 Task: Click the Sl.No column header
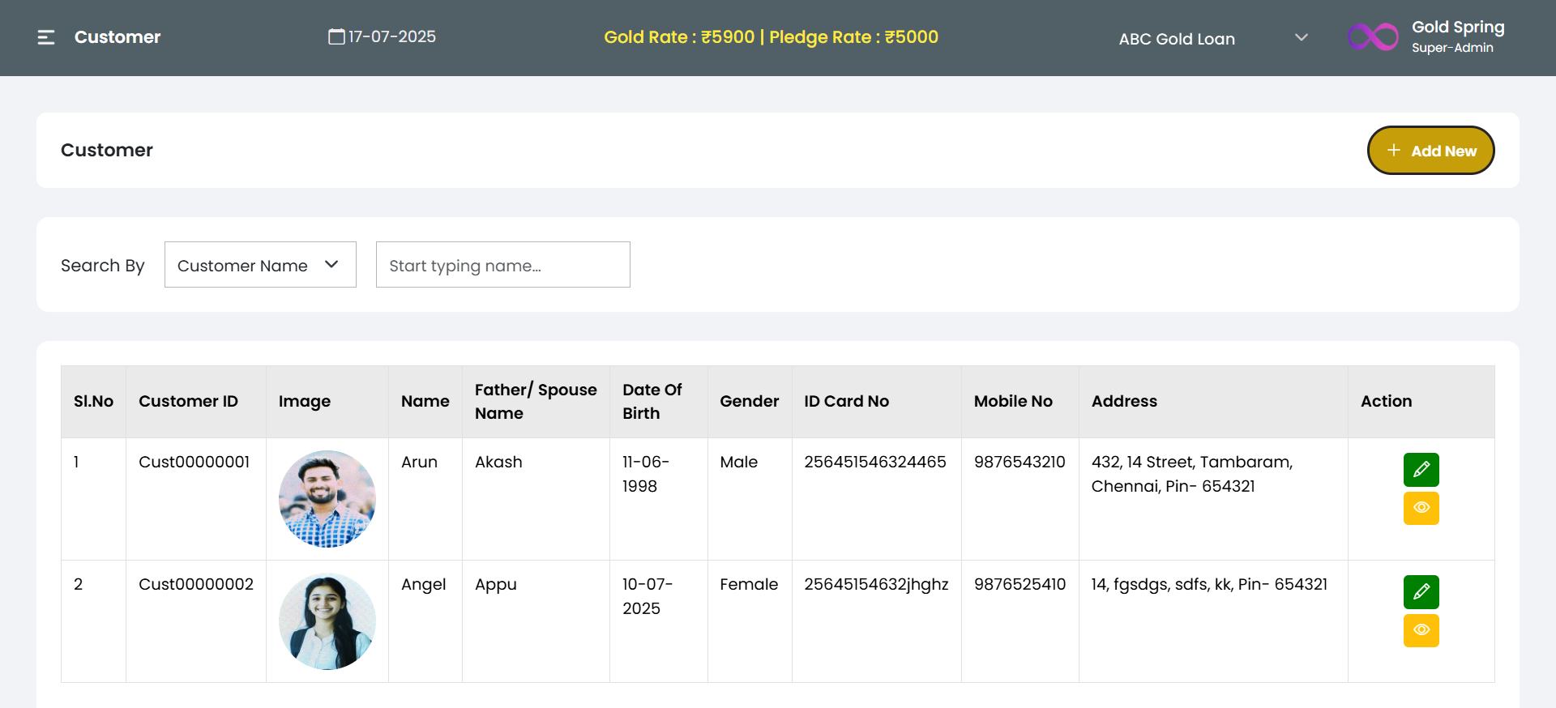[94, 402]
